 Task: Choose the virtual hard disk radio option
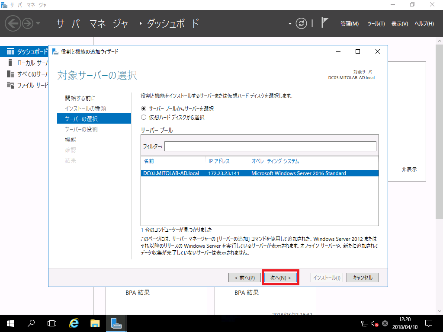144,117
